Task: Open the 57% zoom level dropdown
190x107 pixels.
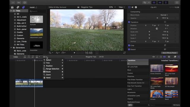Action: (112, 7)
